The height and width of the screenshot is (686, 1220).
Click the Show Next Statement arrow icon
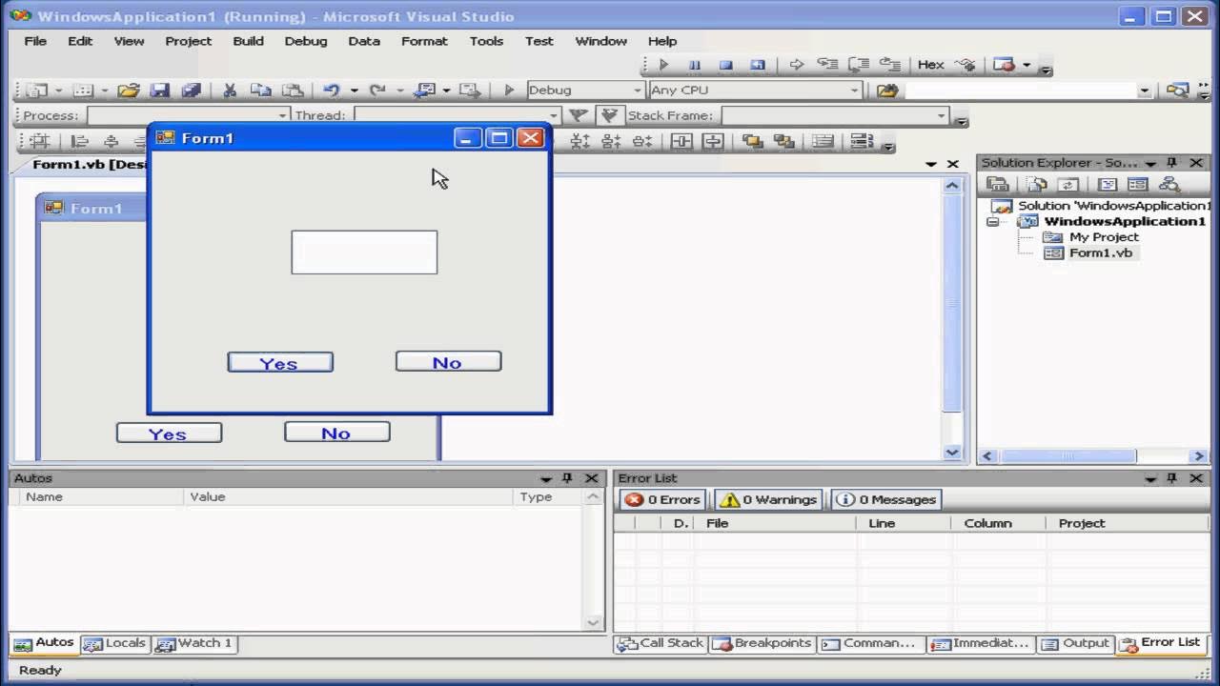[797, 65]
